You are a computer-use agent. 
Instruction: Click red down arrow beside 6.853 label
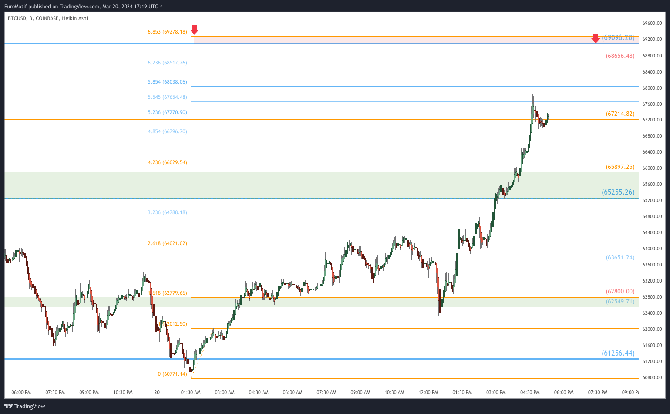click(x=195, y=30)
